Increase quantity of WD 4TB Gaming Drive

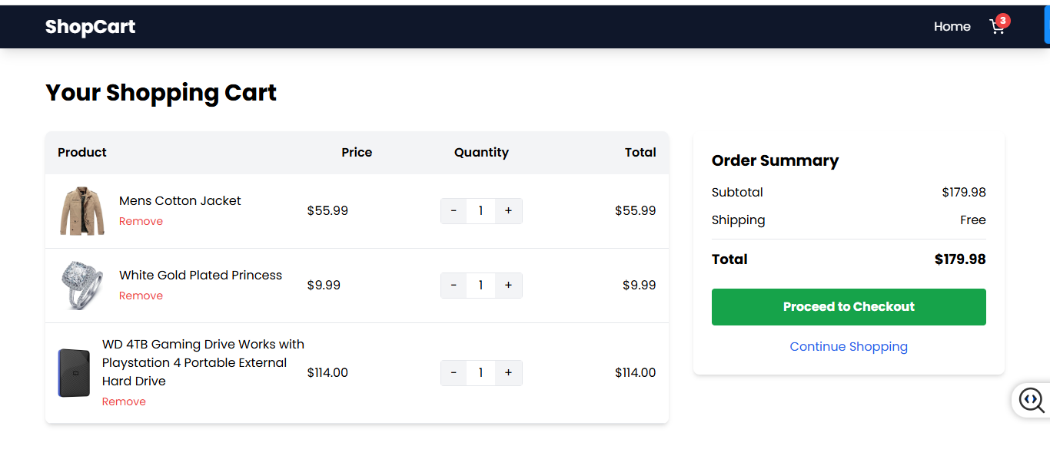tap(508, 373)
